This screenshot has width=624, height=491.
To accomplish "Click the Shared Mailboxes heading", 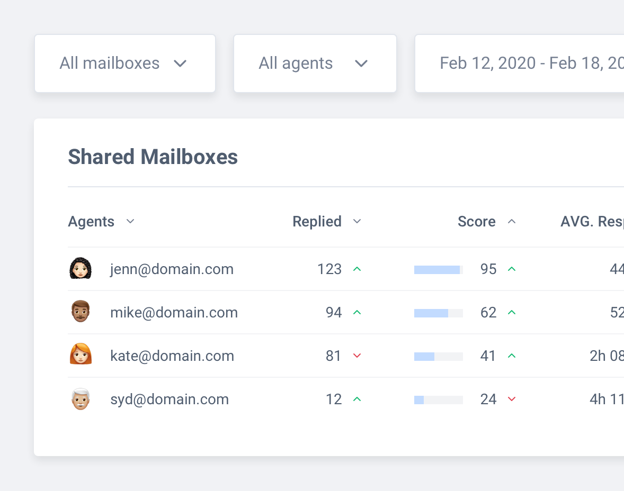I will [153, 157].
